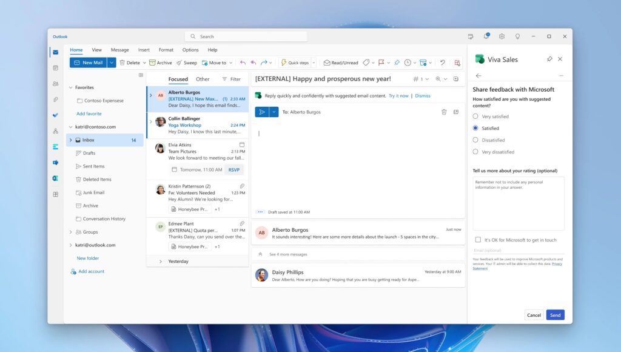621x352 pixels.
Task: Click the Sweep tool in the toolbar
Action: click(187, 63)
